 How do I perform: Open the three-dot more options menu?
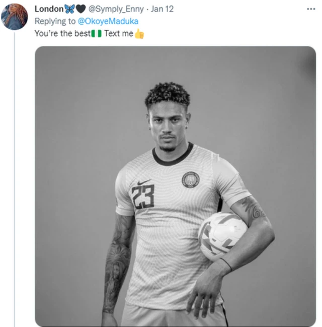[311, 9]
